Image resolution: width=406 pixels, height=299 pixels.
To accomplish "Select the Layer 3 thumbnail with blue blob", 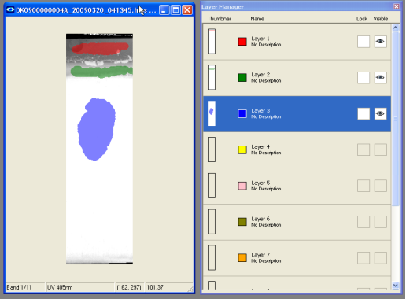I will pos(212,113).
